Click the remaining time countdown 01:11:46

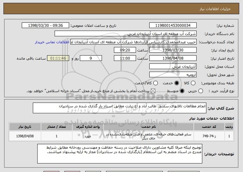point(58,58)
